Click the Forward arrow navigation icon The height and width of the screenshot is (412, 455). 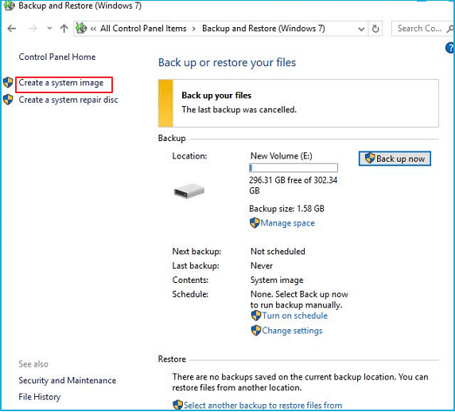[x=33, y=29]
